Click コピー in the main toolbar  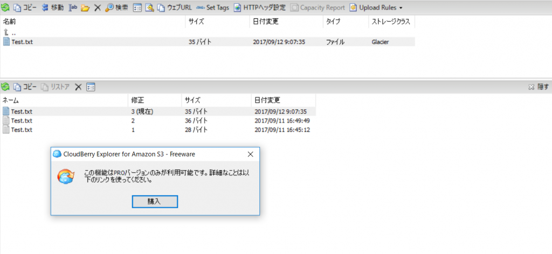25,8
